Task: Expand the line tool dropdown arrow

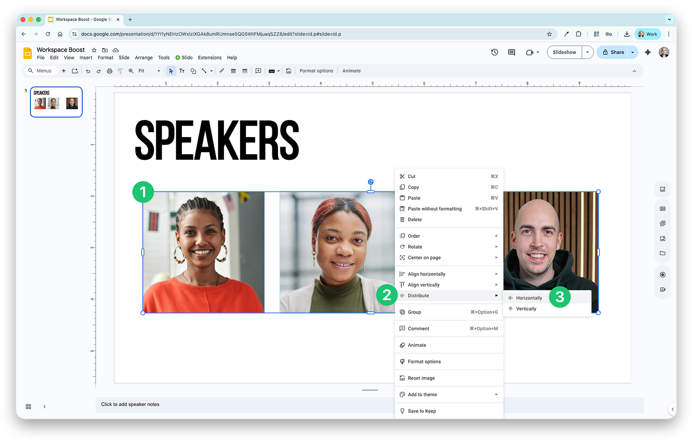Action: (x=211, y=71)
